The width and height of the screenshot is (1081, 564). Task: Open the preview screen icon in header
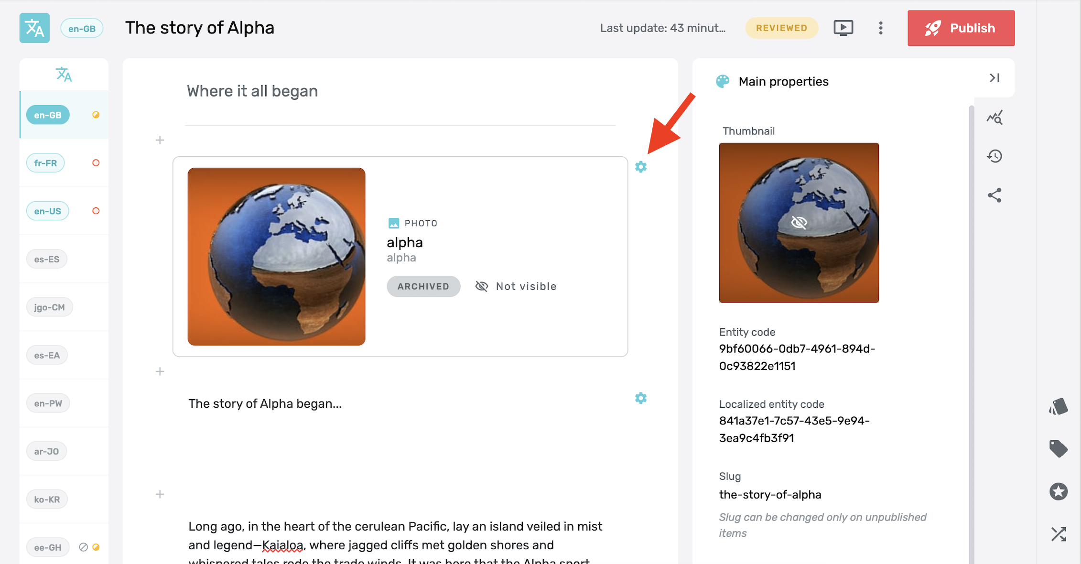843,28
